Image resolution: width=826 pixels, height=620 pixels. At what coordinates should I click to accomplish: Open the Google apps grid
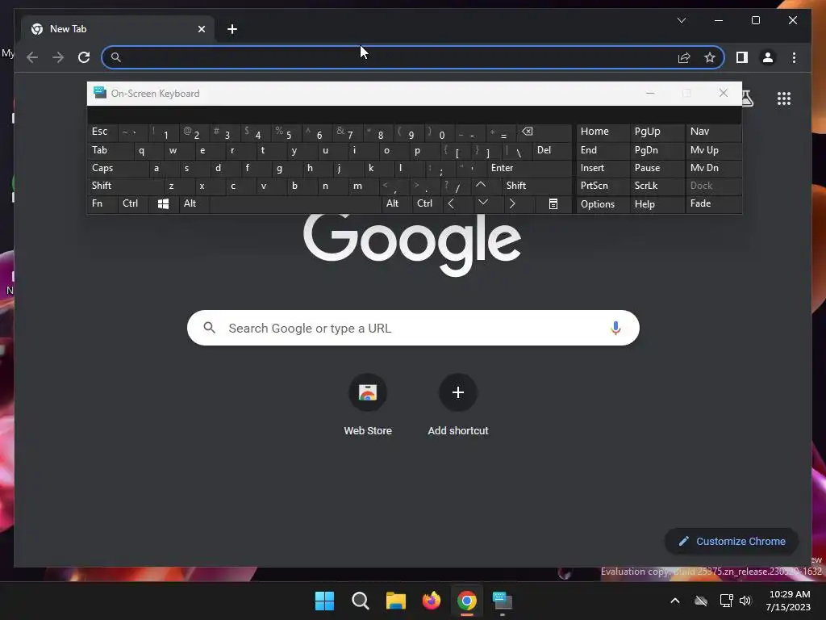click(x=784, y=98)
